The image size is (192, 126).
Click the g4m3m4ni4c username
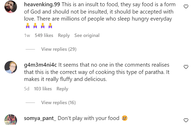[x=40, y=65]
